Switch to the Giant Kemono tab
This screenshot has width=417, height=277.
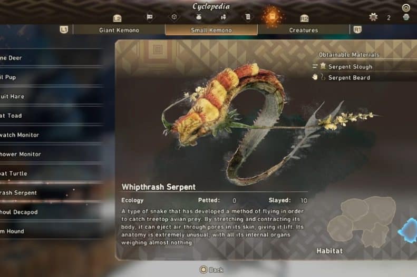[x=119, y=30]
